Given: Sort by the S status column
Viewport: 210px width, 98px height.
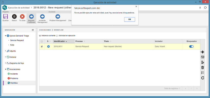Looking at the screenshot, I should 49,41.
